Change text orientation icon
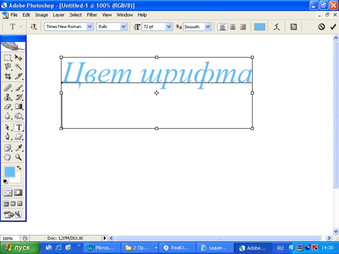 (33, 27)
